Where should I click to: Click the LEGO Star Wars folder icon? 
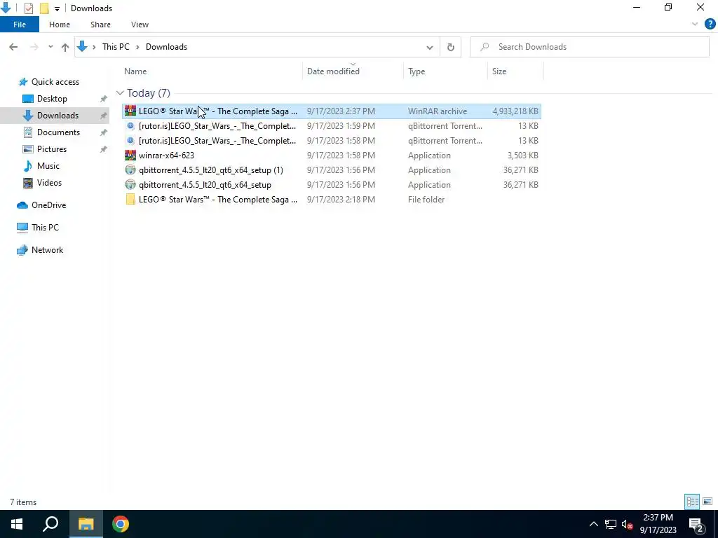point(130,200)
